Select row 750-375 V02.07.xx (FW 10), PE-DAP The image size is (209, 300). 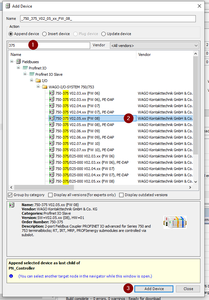pos(85,150)
